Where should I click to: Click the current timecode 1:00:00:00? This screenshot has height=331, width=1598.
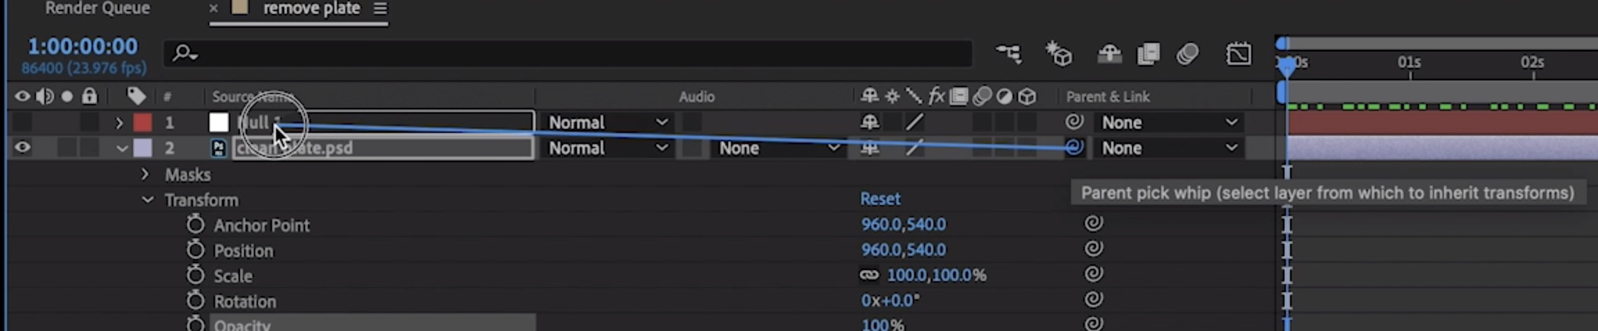(x=83, y=46)
